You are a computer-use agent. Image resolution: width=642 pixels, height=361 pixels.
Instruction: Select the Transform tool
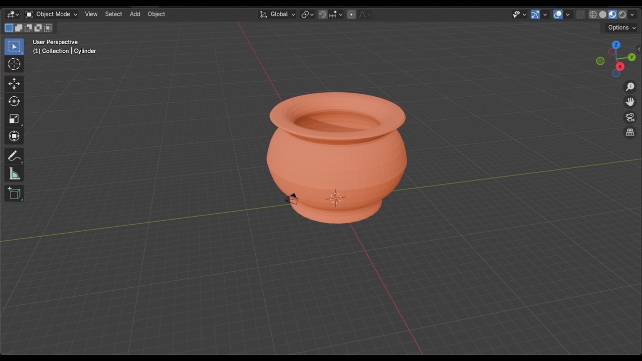[14, 136]
